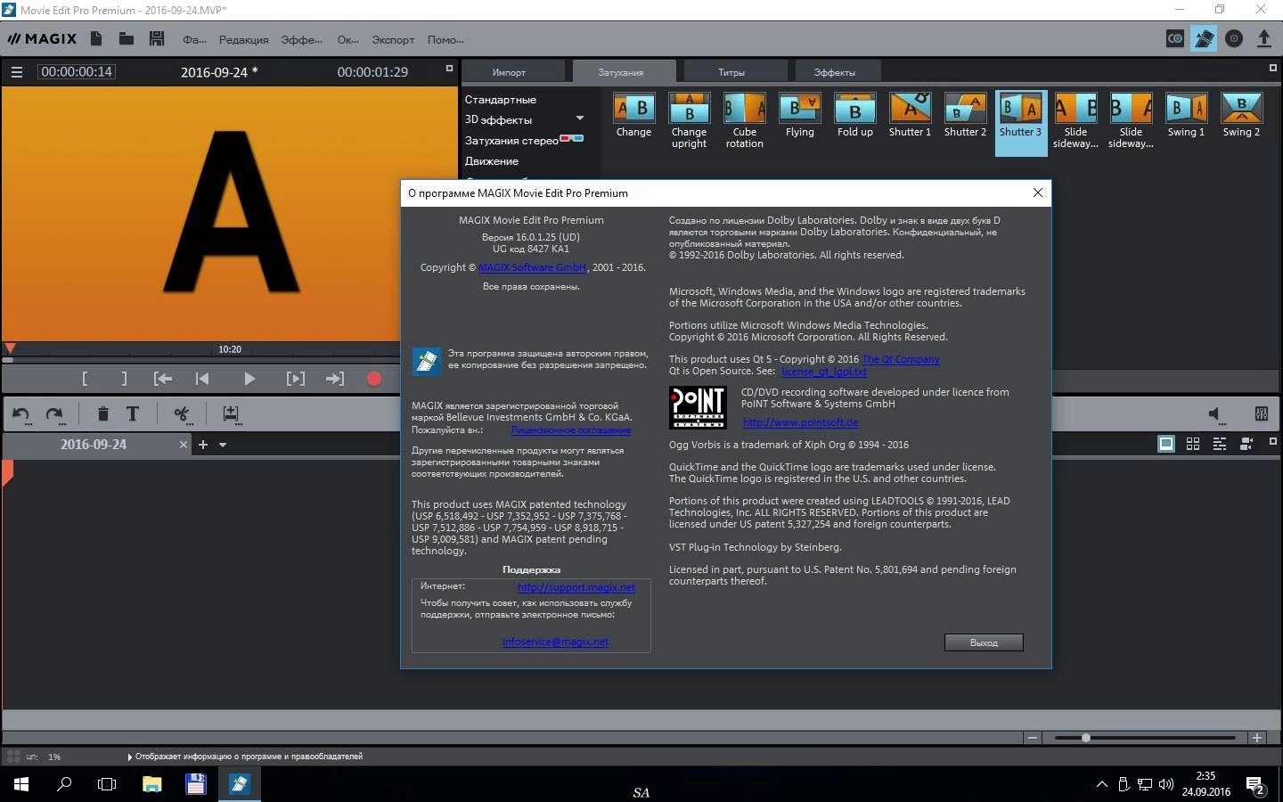
Task: Click the timeline zoom slider handle
Action: tap(1086, 738)
